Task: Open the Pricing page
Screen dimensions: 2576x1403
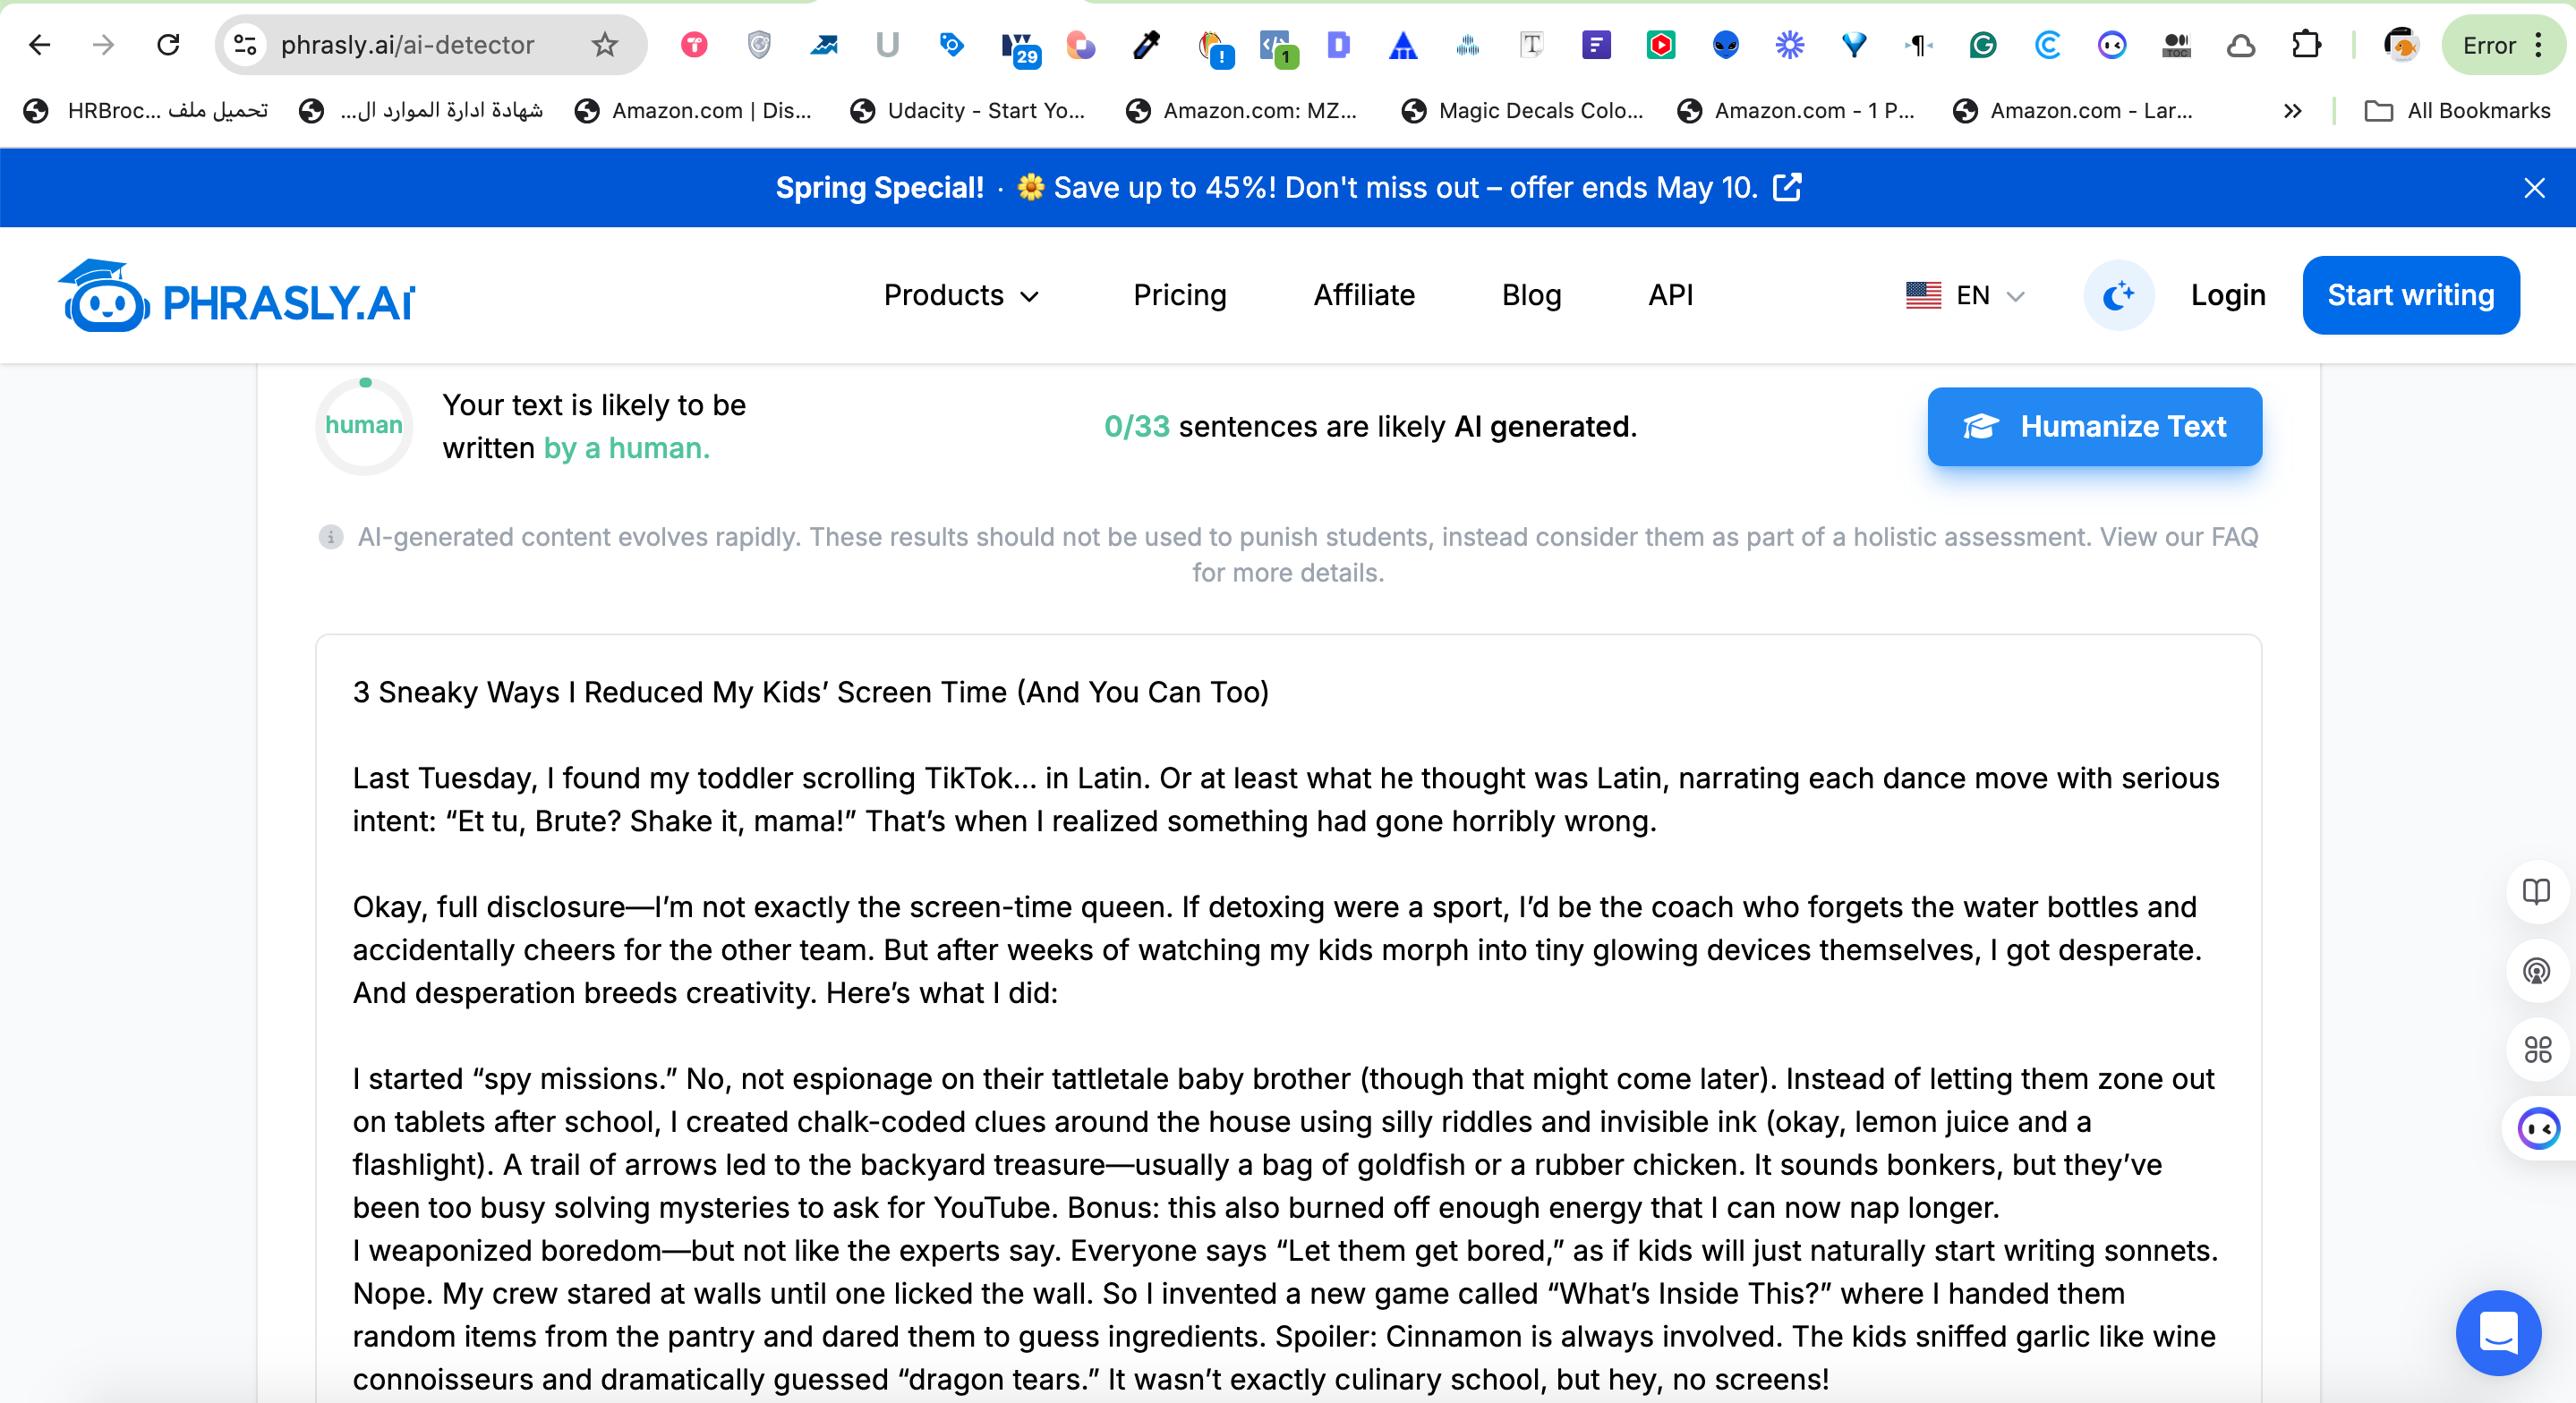Action: (1179, 295)
